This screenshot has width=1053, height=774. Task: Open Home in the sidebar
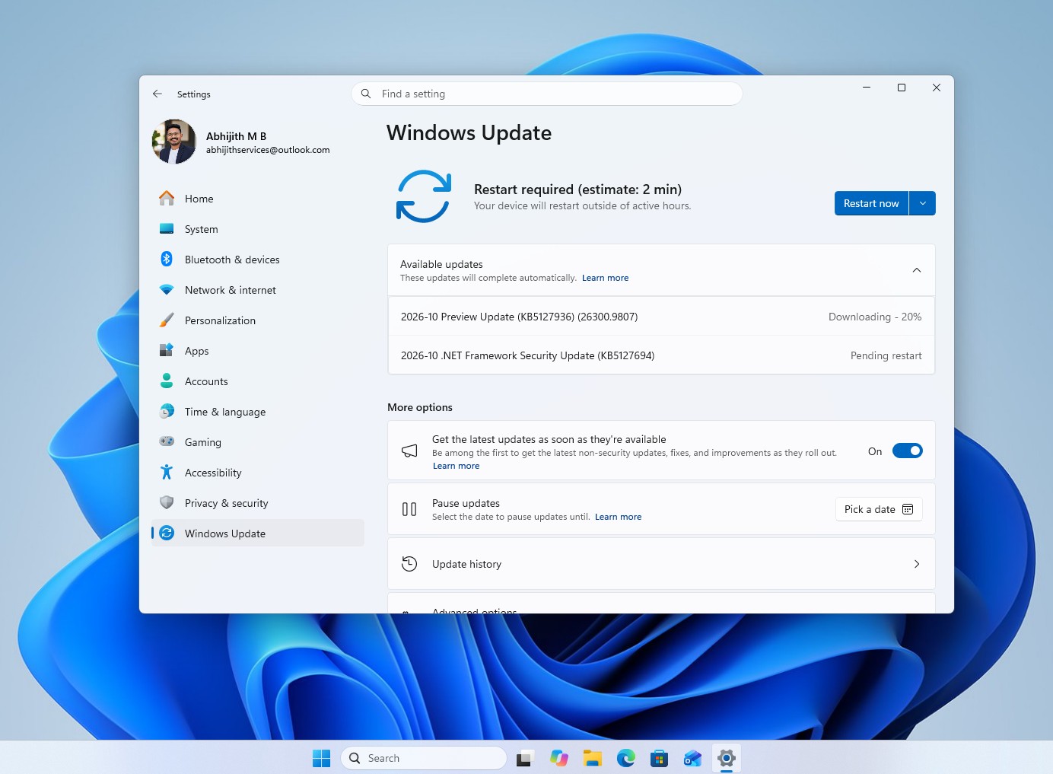click(x=258, y=199)
